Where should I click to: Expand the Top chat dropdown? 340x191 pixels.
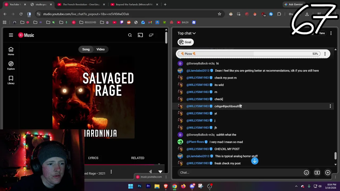(x=186, y=33)
